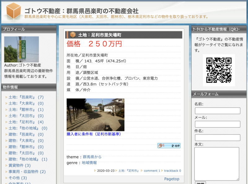Open category 建物:『館林市』 (0)
Screen dimensions: 248x184
[26, 147]
